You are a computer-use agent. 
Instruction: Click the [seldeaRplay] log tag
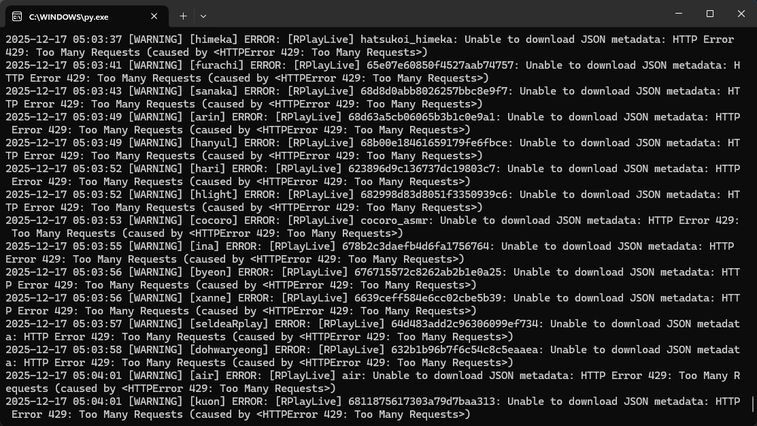pyautogui.click(x=229, y=324)
